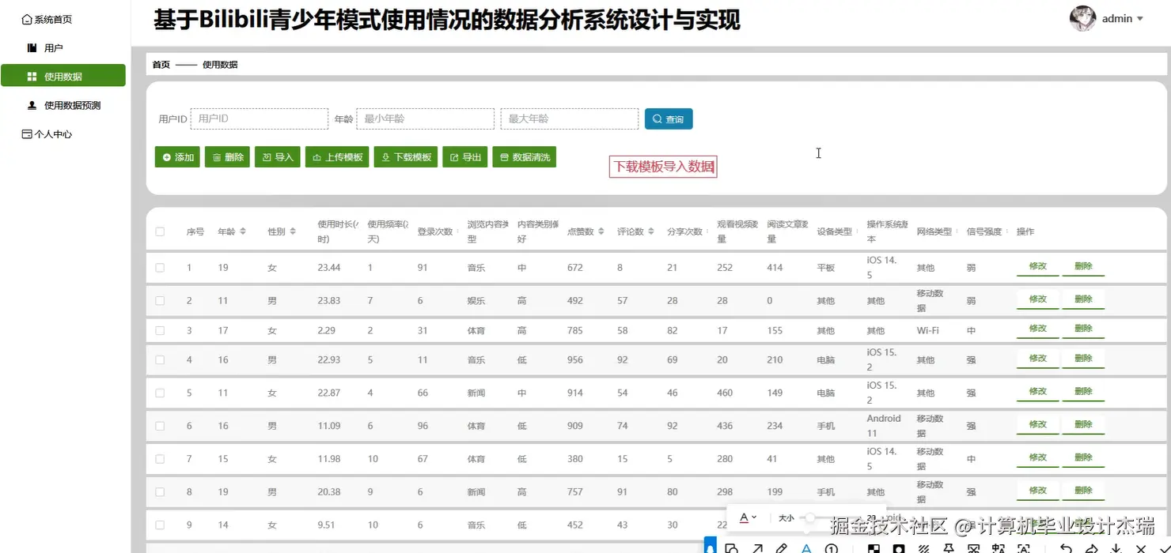The image size is (1171, 553).
Task: Open the admin account dropdown arrow
Action: (1140, 19)
